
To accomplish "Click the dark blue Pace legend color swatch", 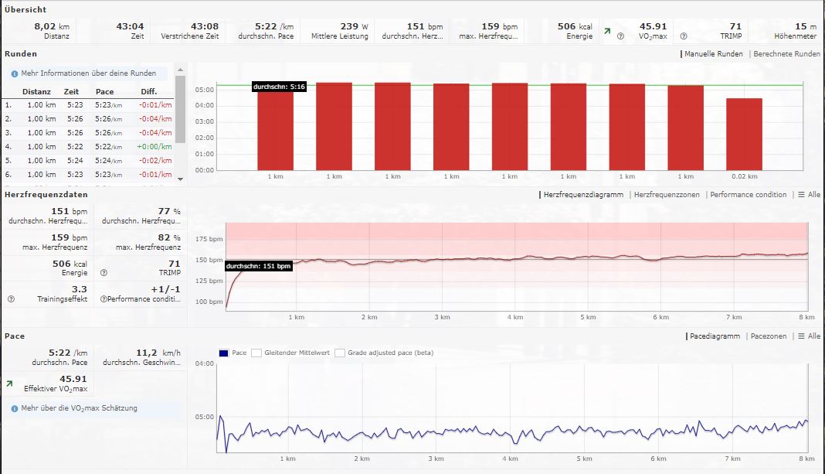I will click(224, 353).
